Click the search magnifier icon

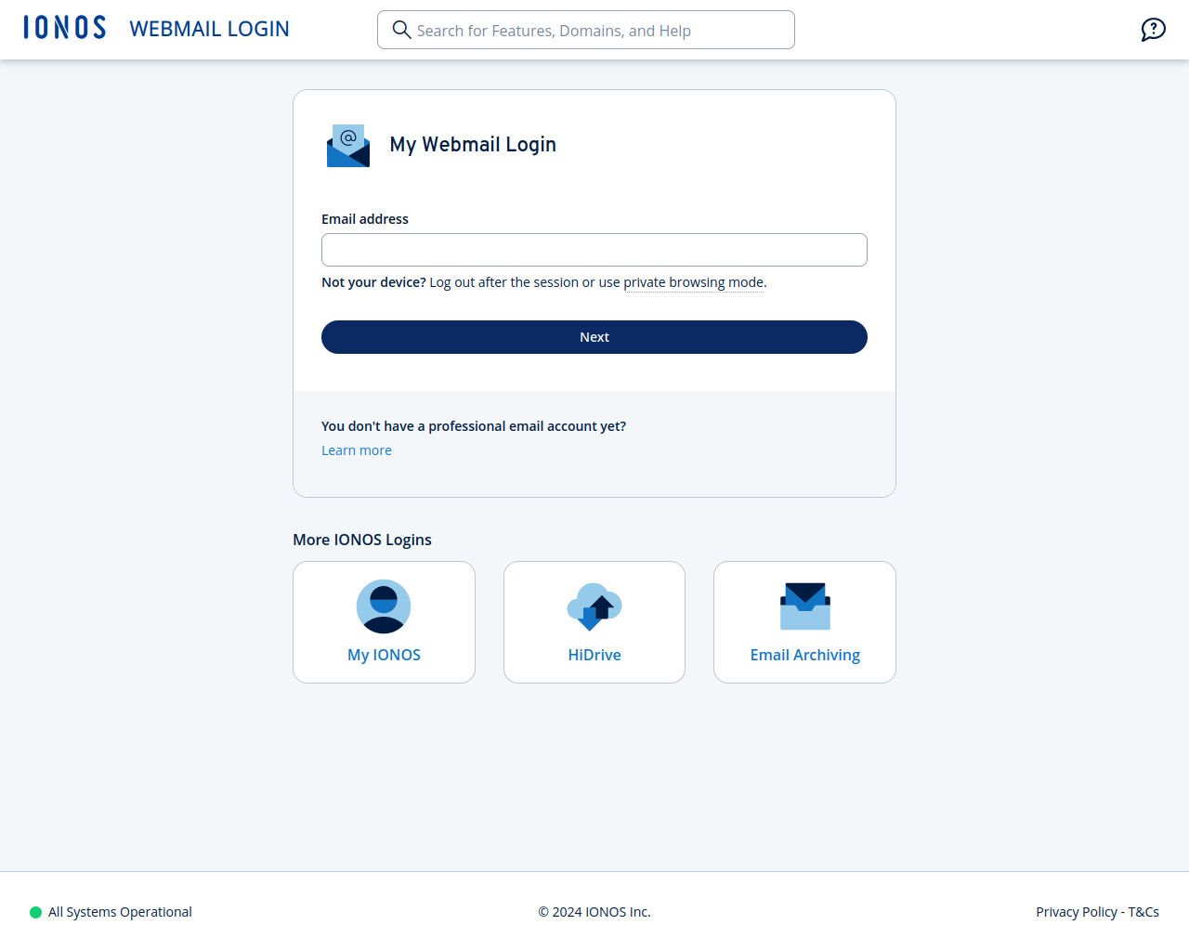coord(401,30)
